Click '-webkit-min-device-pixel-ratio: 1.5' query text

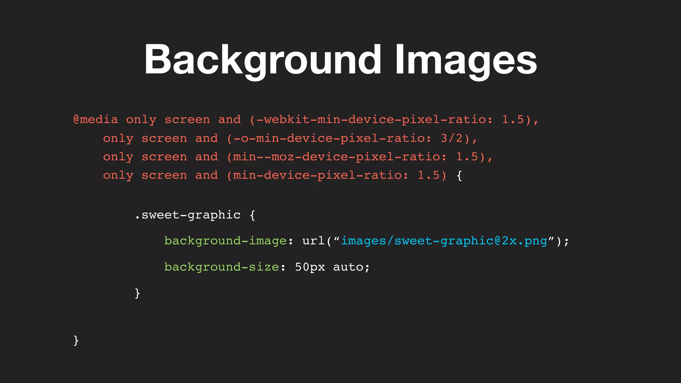click(x=390, y=120)
